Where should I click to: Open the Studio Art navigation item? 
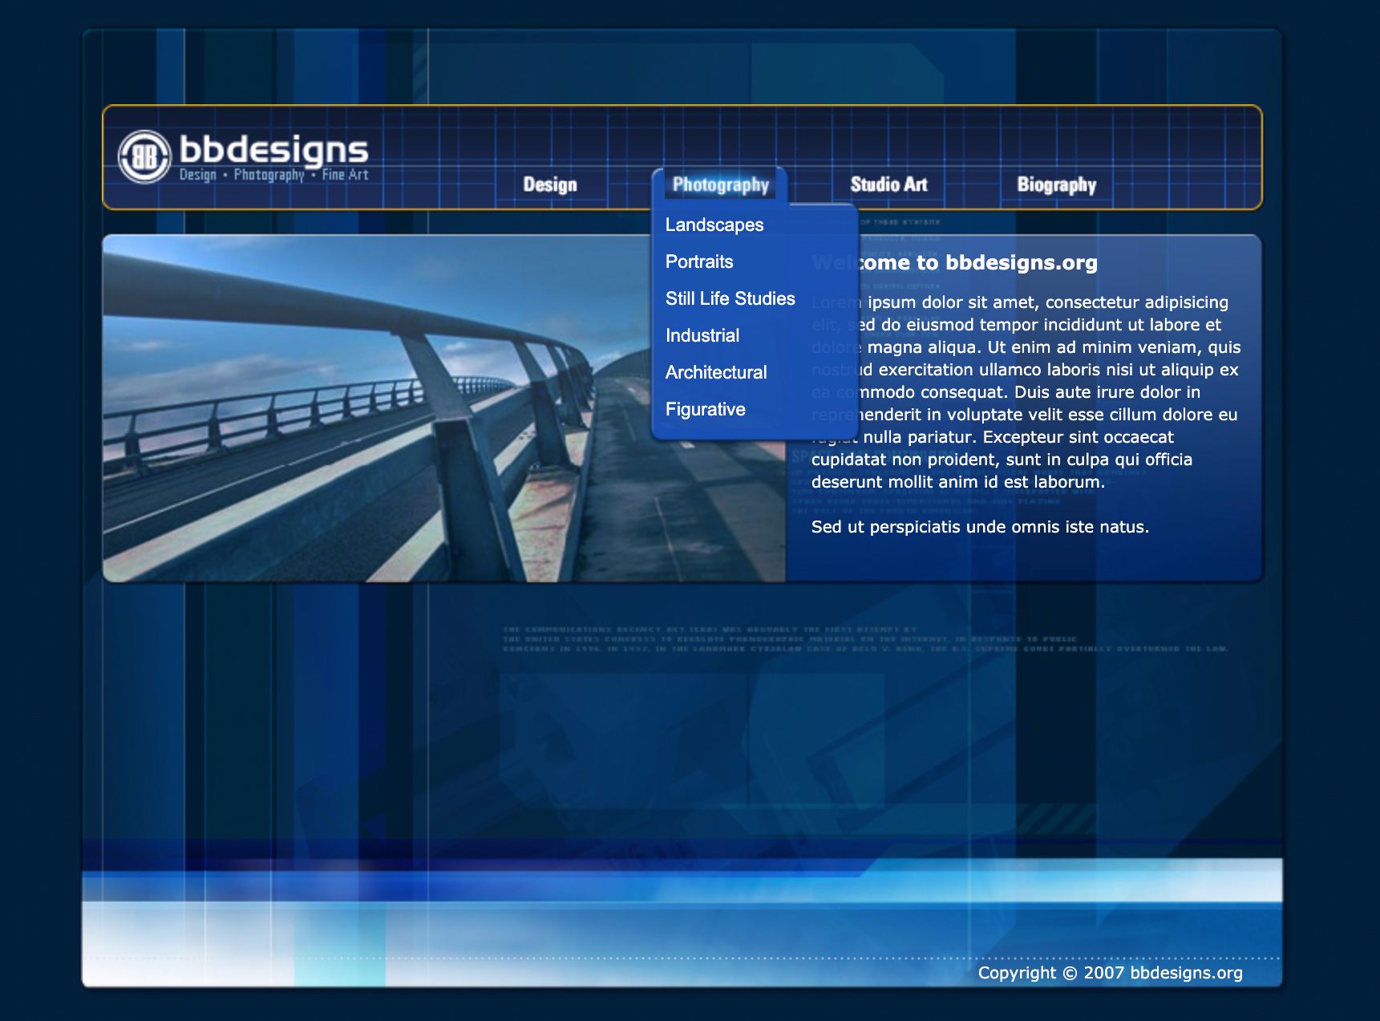point(888,184)
